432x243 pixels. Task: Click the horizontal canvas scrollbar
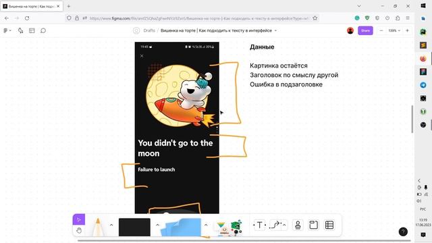244,241
